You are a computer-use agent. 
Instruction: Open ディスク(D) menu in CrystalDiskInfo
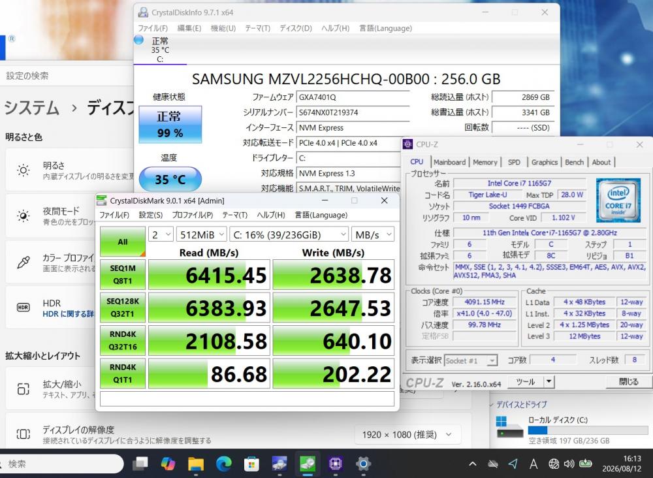coord(296,28)
